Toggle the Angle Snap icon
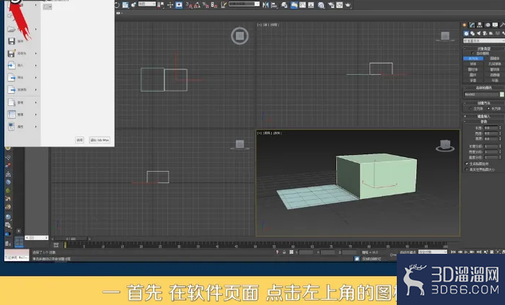505x305 pixels. point(196,5)
